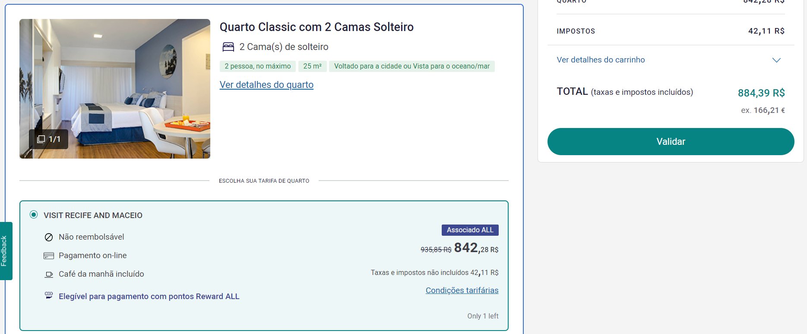This screenshot has width=807, height=334.
Task: Select the VISIT RECIFE AND MACEIO rate radio button
Action: (x=34, y=215)
